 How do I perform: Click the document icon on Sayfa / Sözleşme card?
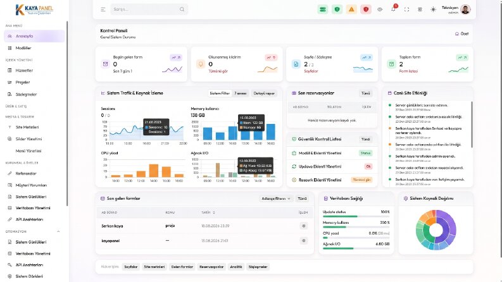click(x=296, y=64)
